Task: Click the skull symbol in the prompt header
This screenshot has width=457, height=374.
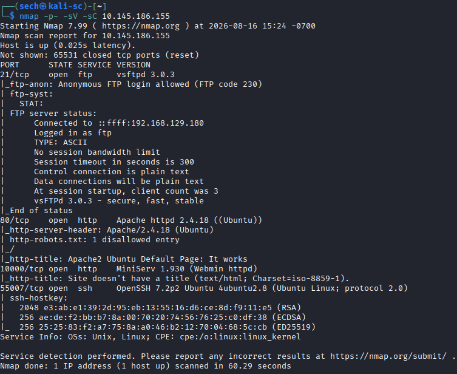Action: (x=43, y=6)
